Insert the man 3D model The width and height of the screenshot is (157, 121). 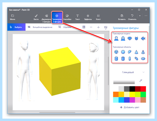tap(116, 38)
